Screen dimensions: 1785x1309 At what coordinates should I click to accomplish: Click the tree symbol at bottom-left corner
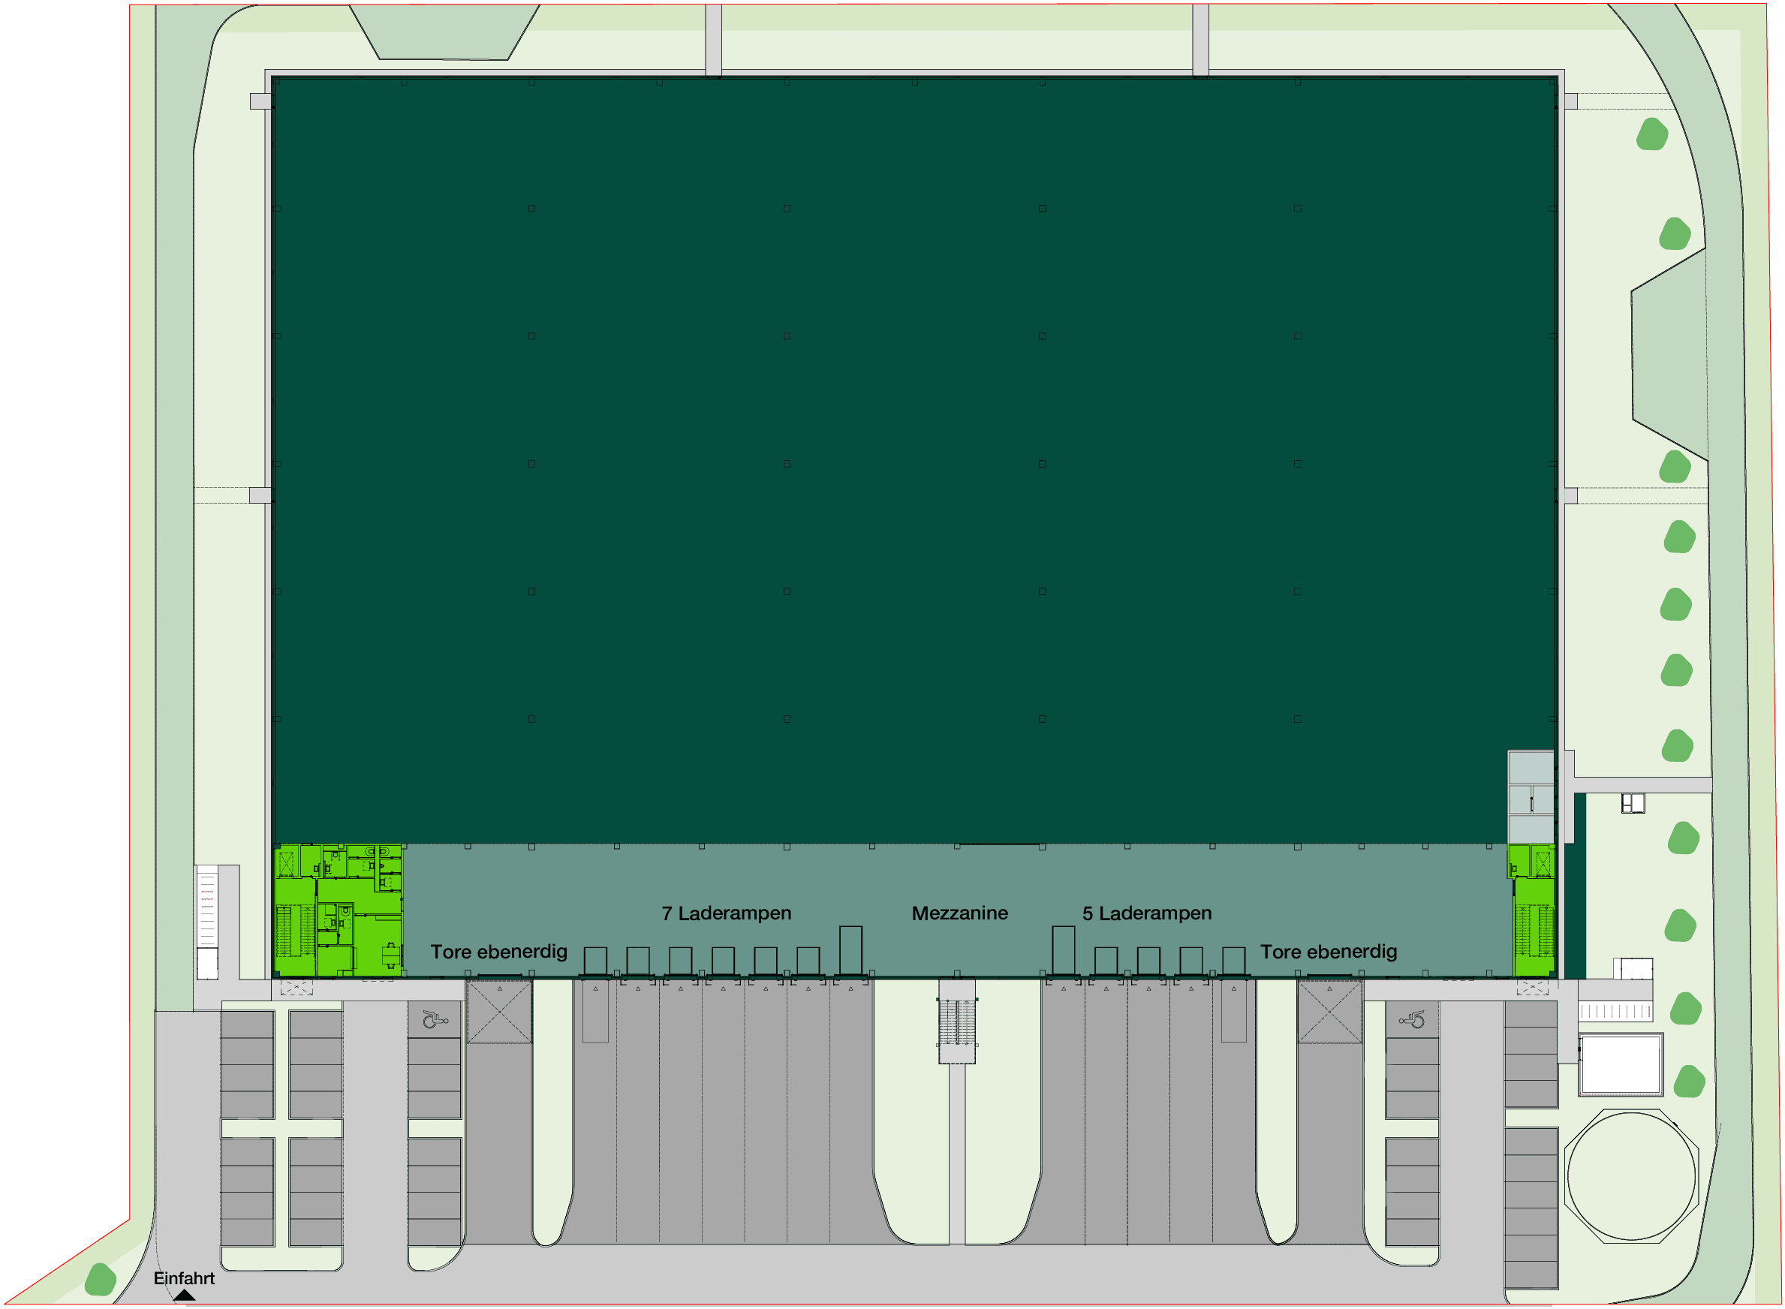point(101,1280)
